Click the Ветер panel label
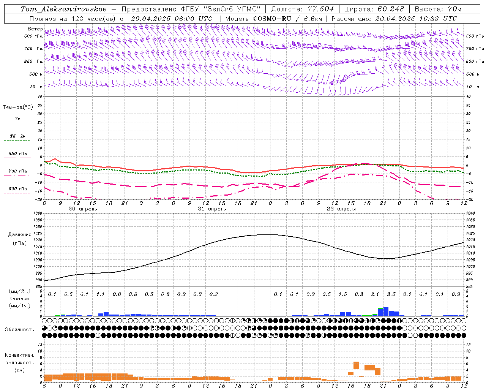This screenshot has width=486, height=389. coord(35,29)
